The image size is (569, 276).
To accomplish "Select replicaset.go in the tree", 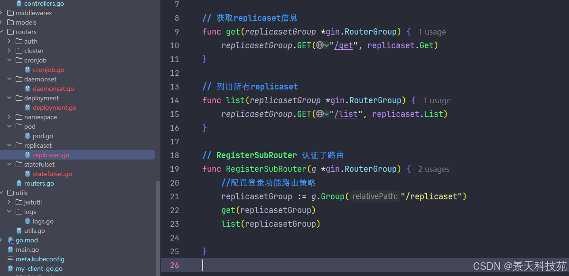I will coord(51,155).
